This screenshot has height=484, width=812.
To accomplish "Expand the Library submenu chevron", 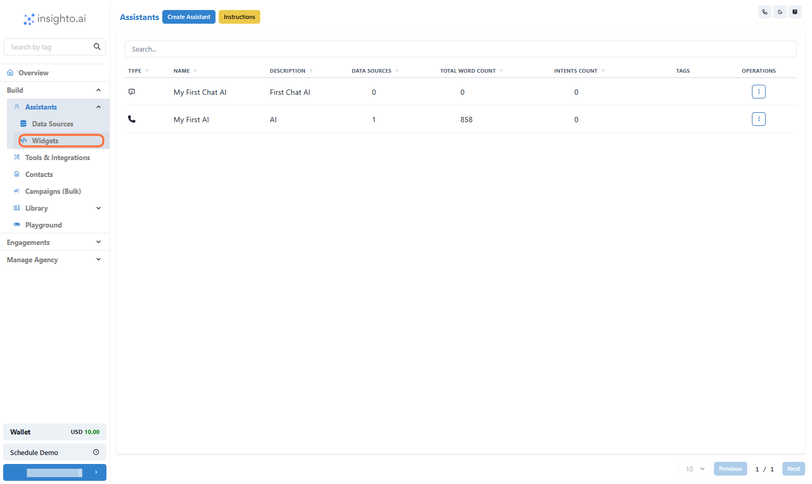I will click(x=99, y=208).
